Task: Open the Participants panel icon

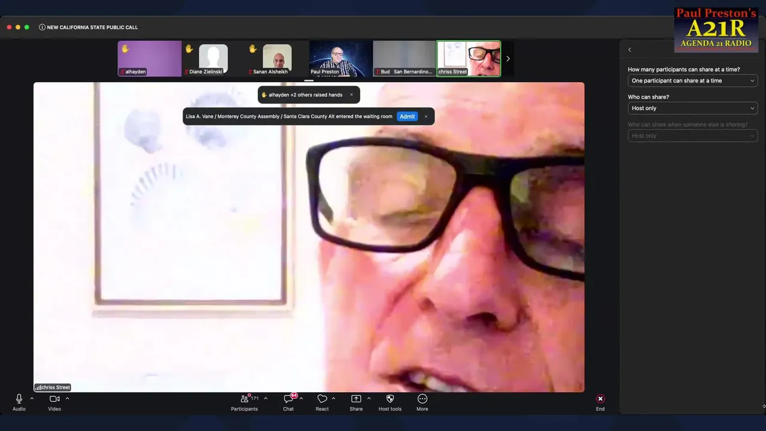Action: [x=245, y=399]
